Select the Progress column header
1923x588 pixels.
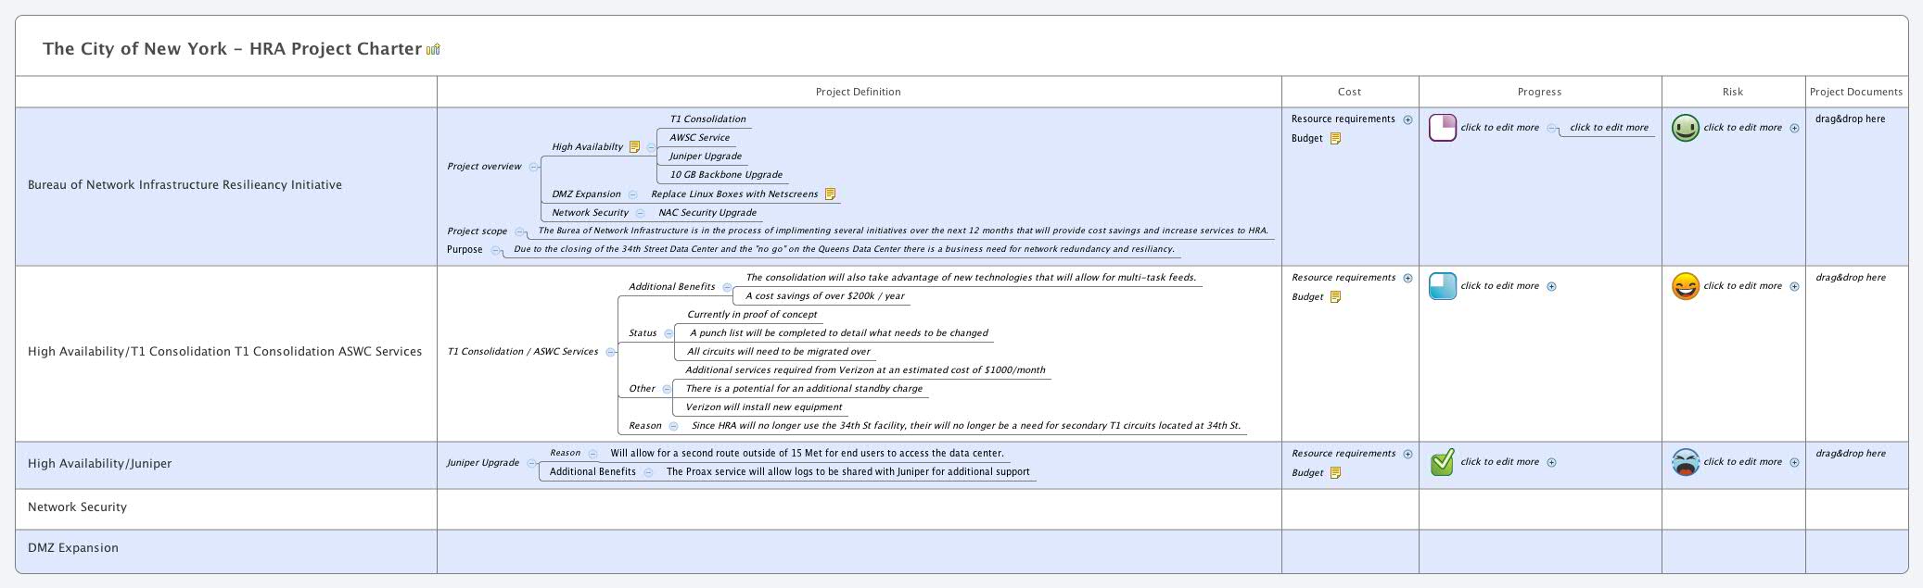click(x=1540, y=92)
